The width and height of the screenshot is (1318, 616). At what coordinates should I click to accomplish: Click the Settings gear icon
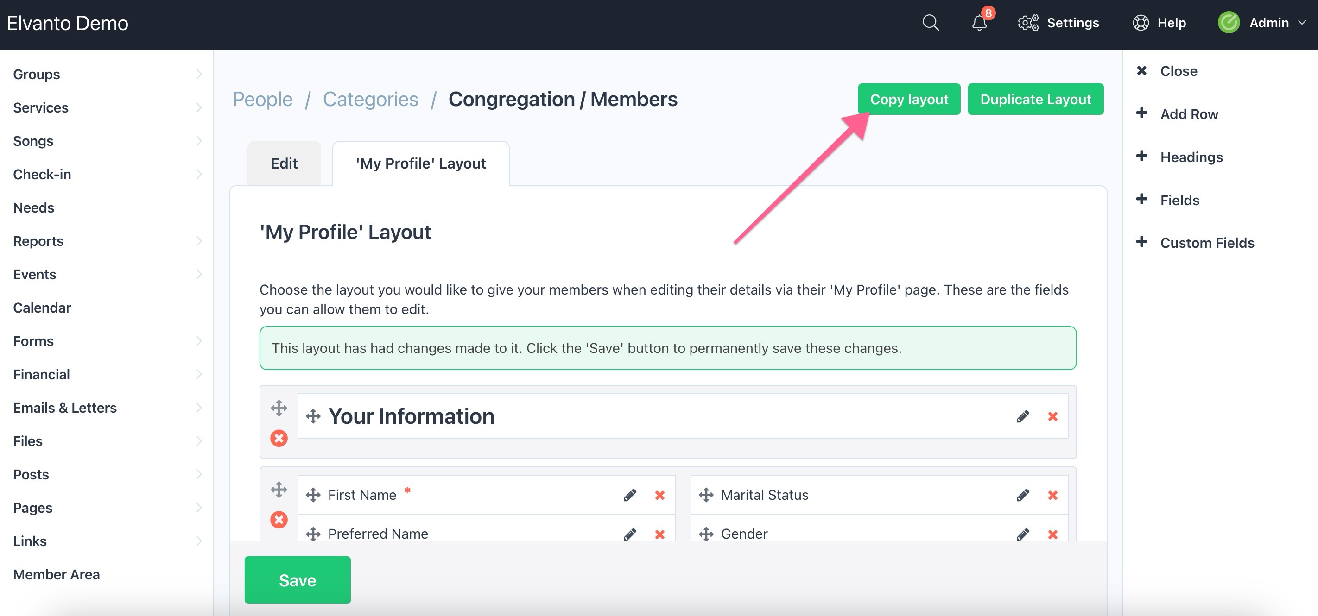click(x=1028, y=23)
